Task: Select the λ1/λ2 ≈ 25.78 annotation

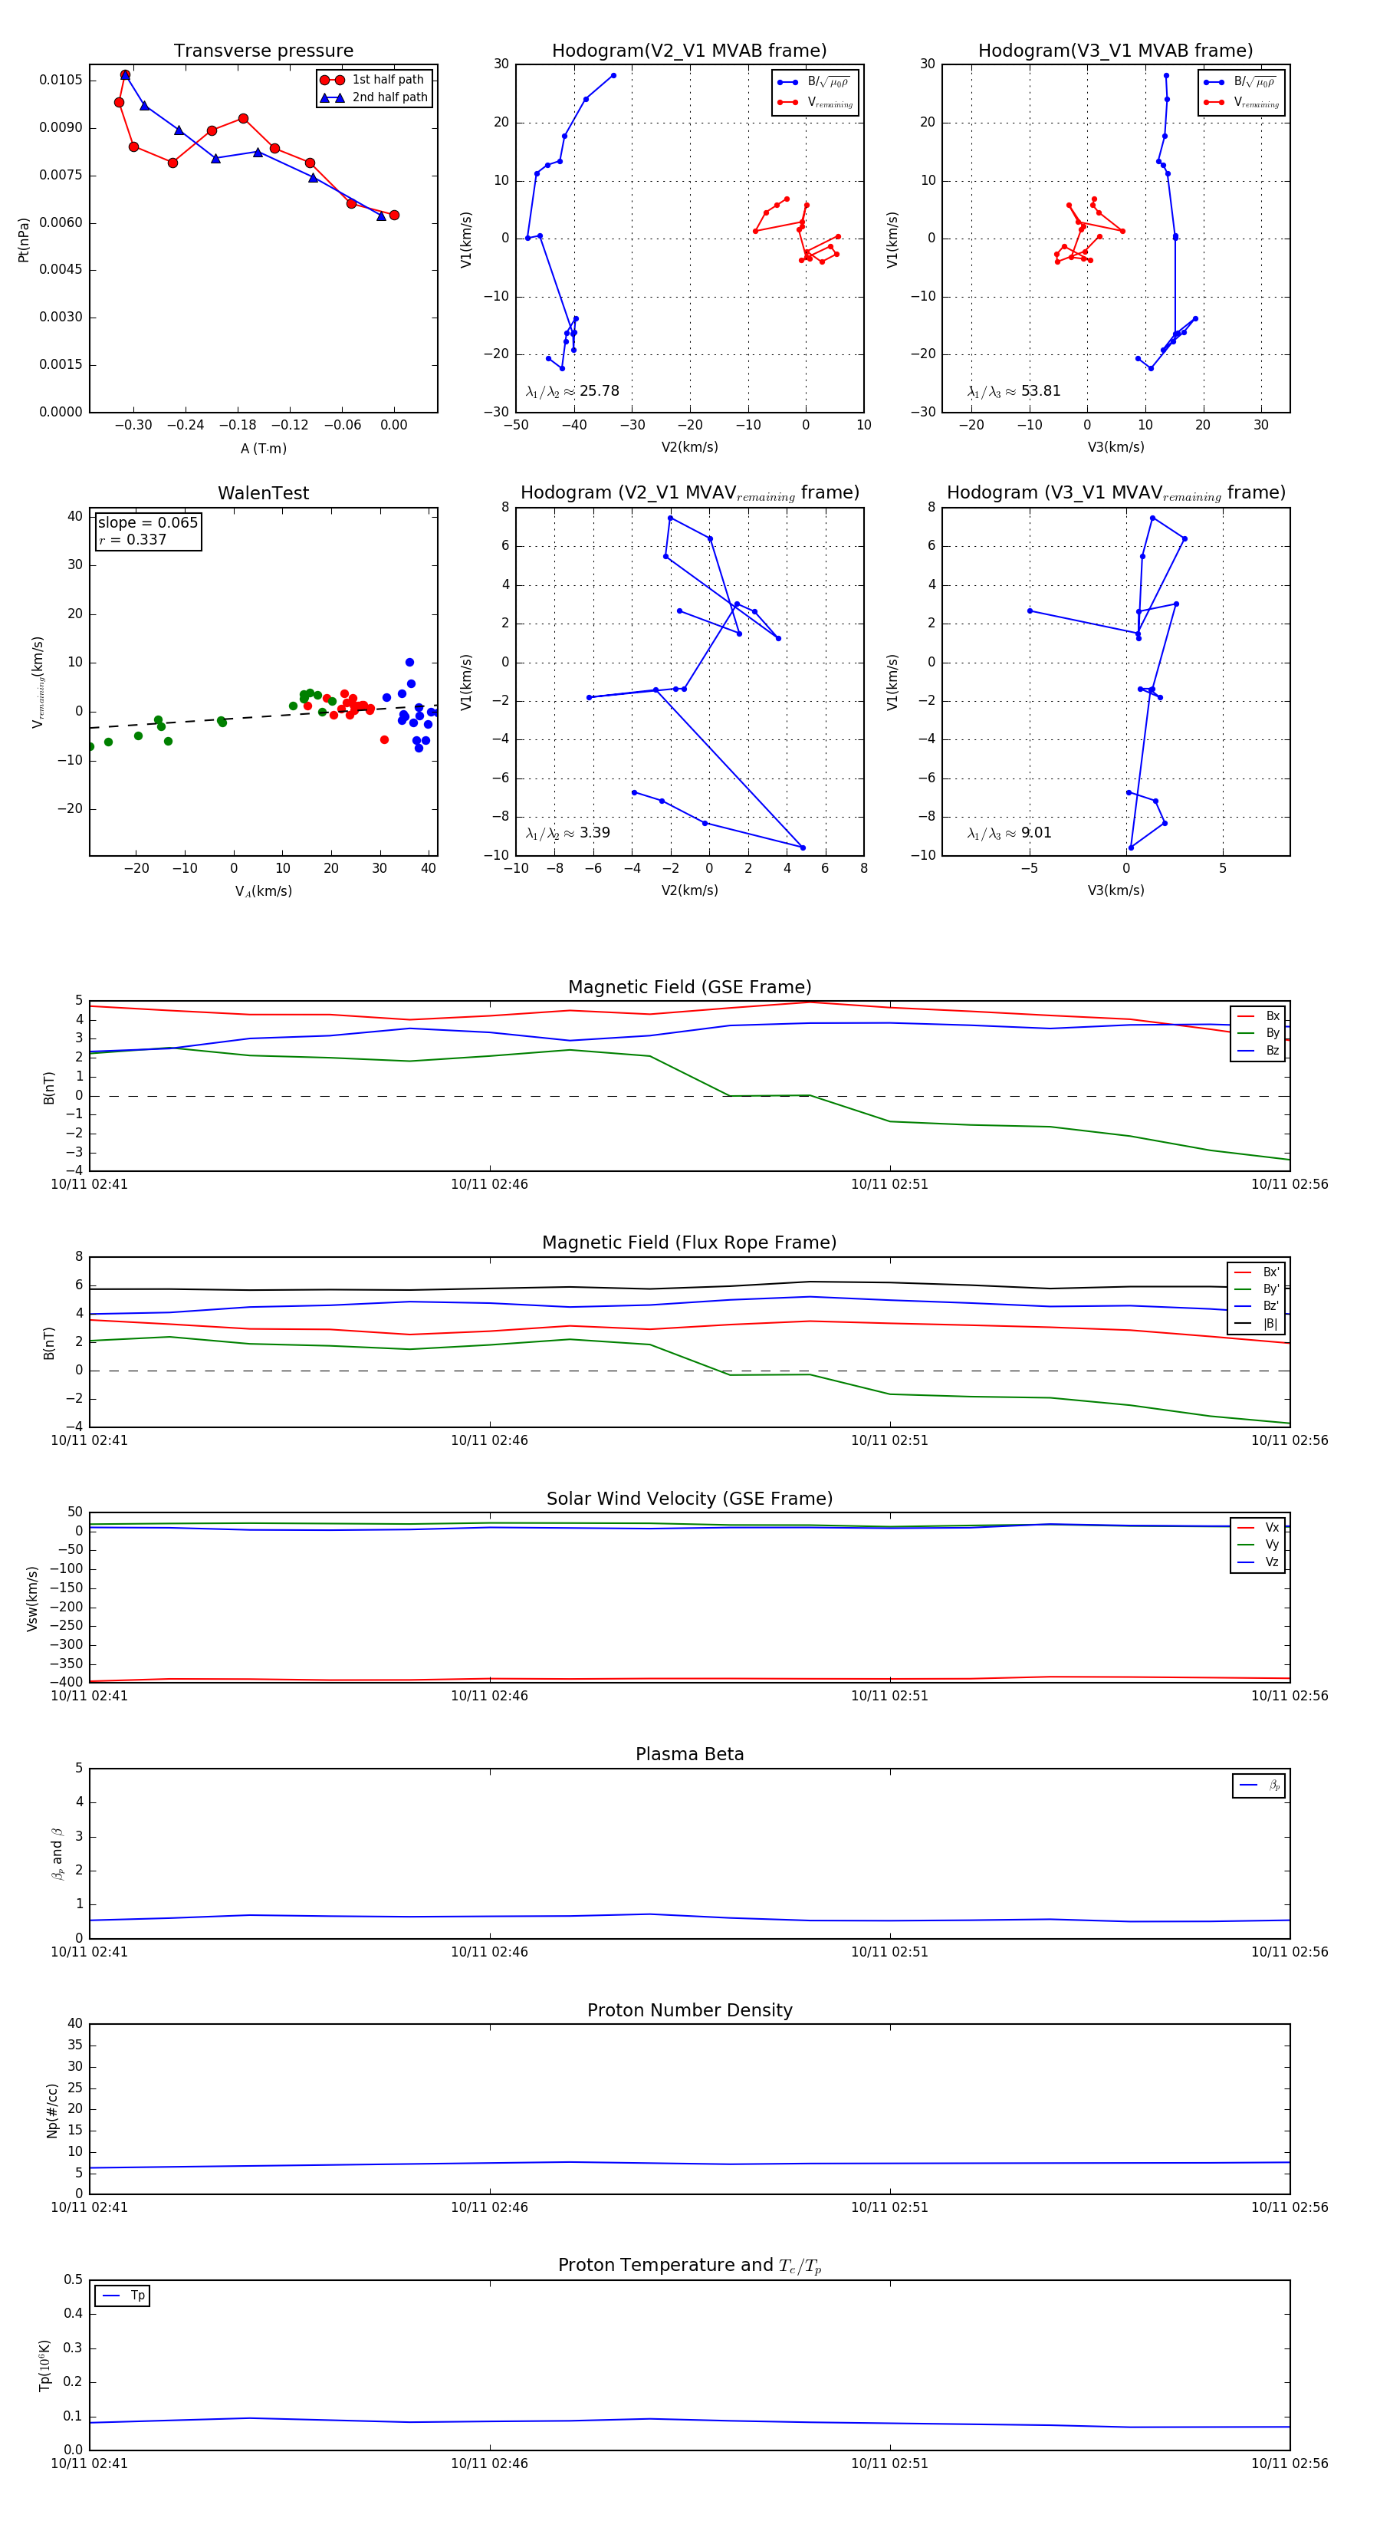Action: coord(573,391)
